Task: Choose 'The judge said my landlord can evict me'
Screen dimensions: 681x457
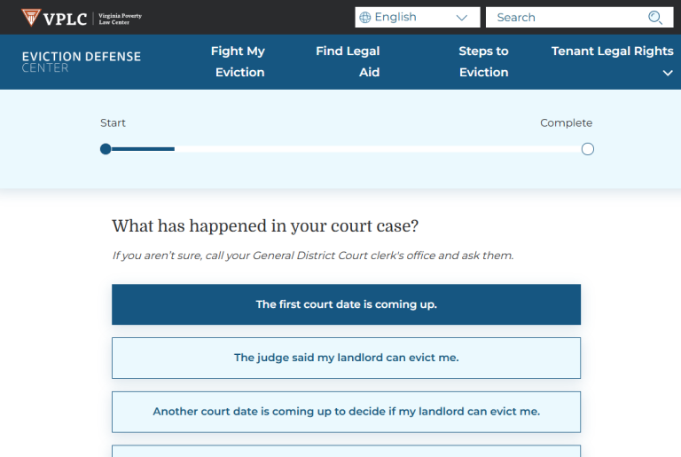Action: pos(346,358)
